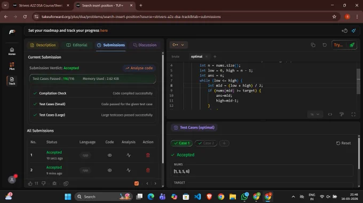The height and width of the screenshot is (203, 363).
Task: Click the Analyse code button
Action: pyautogui.click(x=139, y=68)
